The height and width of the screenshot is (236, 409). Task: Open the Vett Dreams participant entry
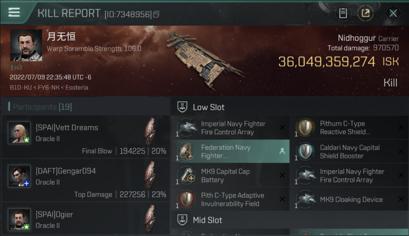pyautogui.click(x=86, y=137)
